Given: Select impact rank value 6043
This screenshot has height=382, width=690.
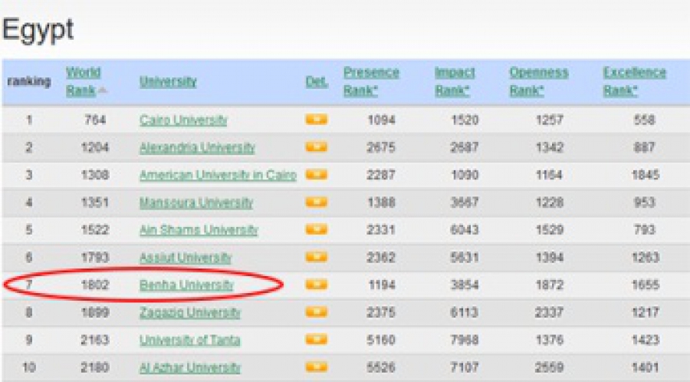Looking at the screenshot, I should tap(465, 230).
